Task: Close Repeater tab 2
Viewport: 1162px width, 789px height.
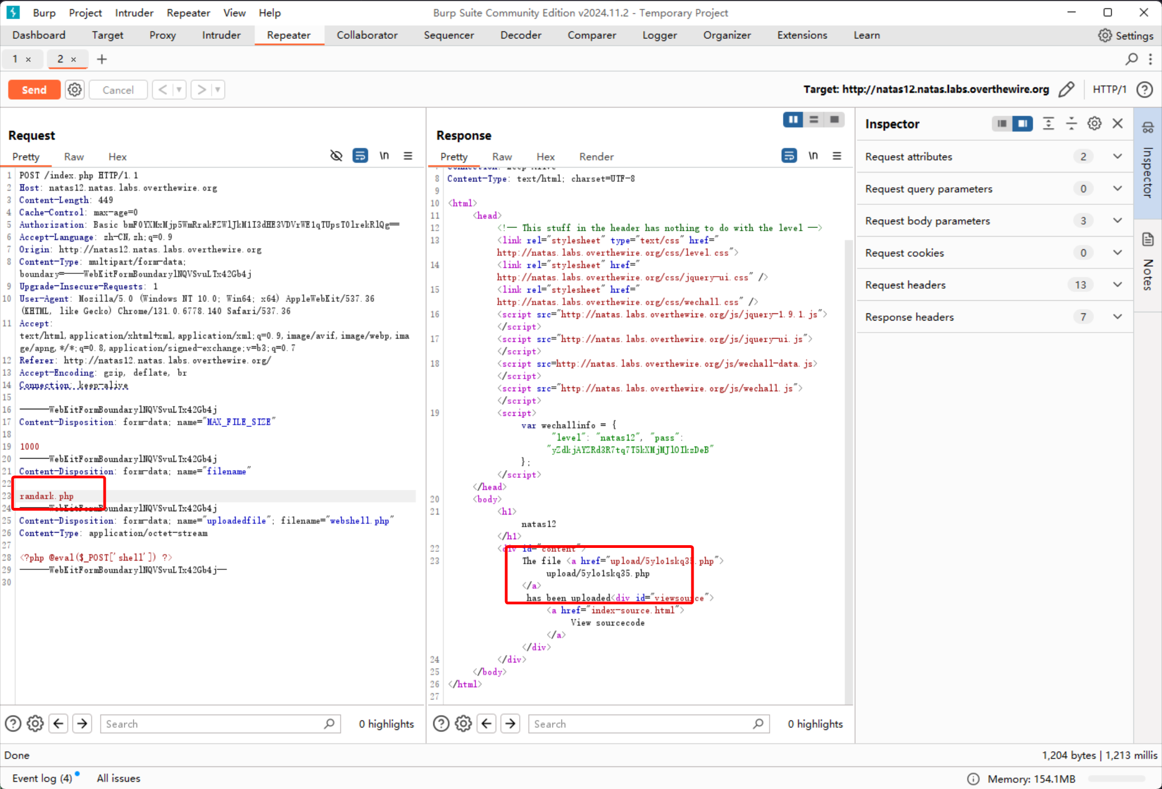Action: 73,59
